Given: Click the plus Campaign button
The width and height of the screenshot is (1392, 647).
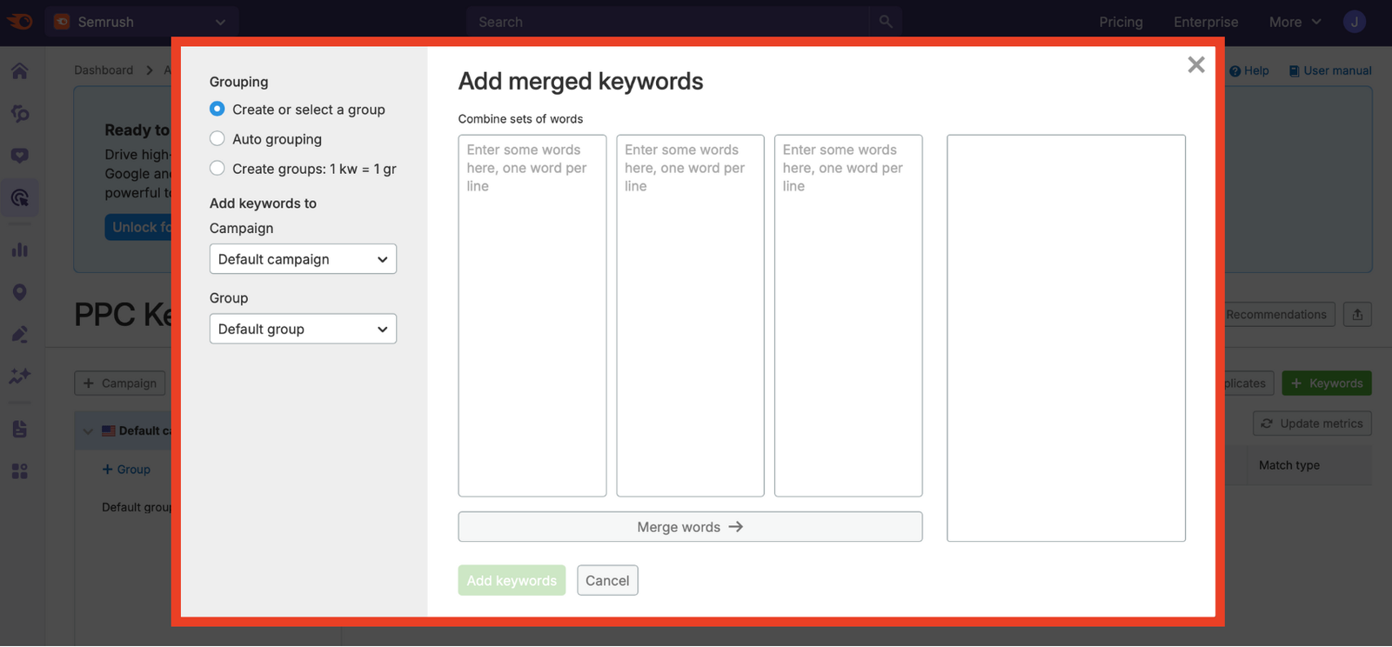Looking at the screenshot, I should [x=120, y=384].
